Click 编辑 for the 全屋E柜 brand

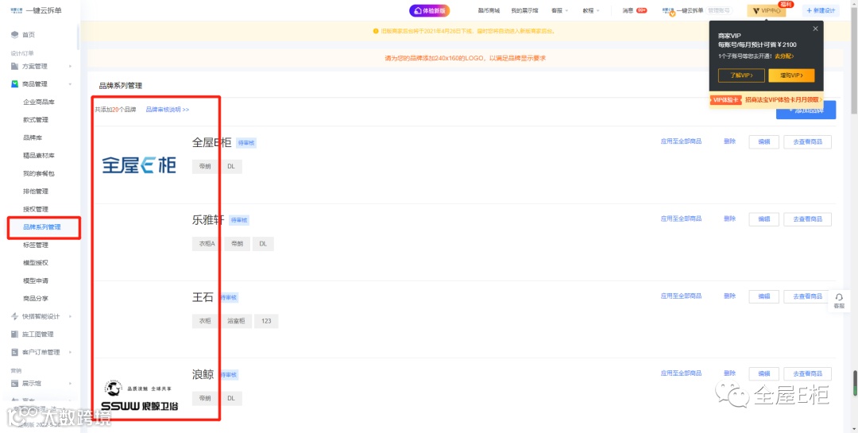click(764, 141)
